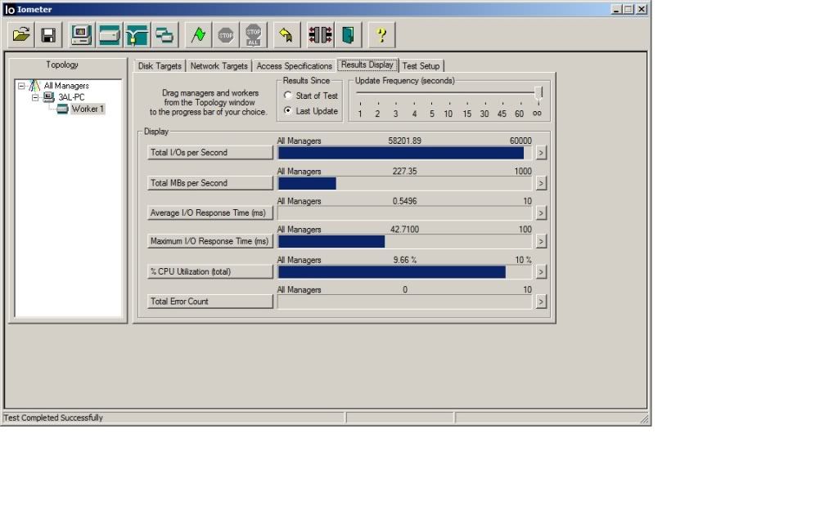
Task: Collapse the 3AL-PC manager node
Action: [35, 97]
